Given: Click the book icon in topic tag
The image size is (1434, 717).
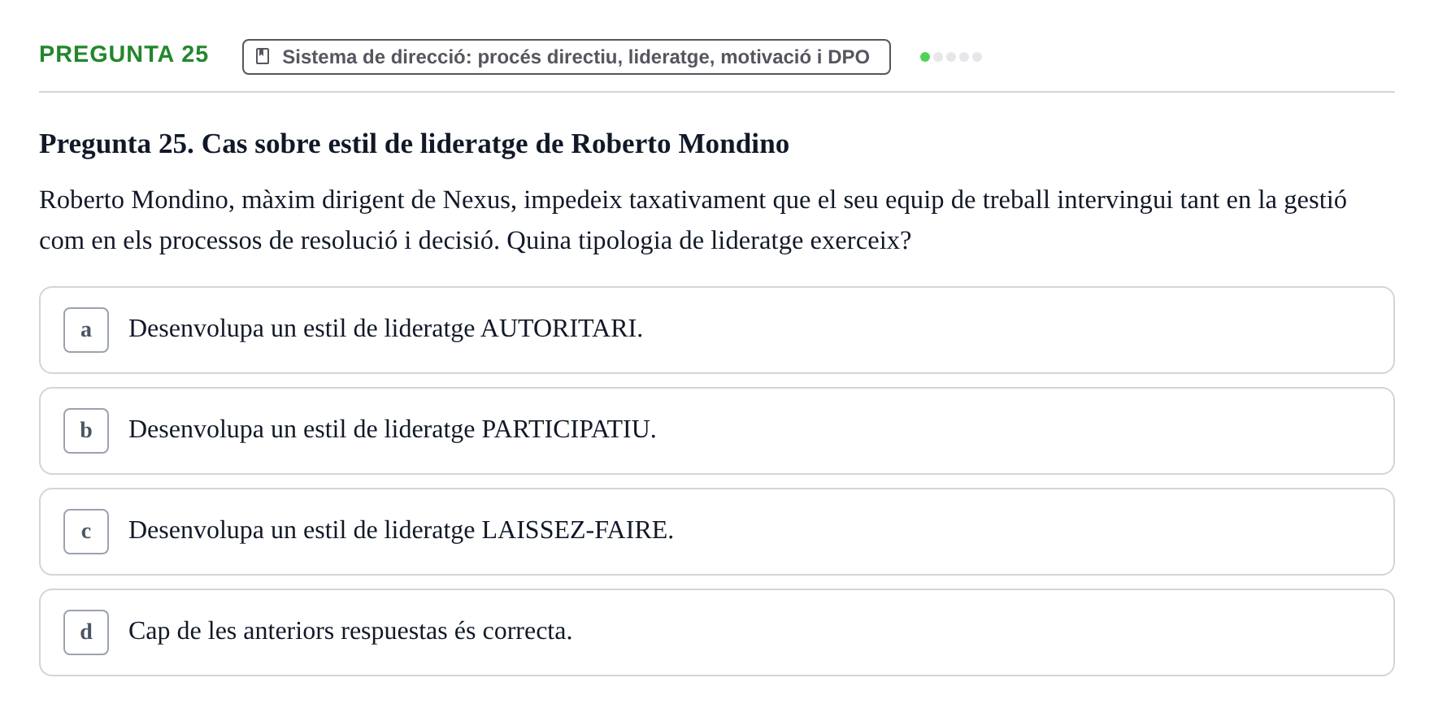Looking at the screenshot, I should tap(263, 56).
